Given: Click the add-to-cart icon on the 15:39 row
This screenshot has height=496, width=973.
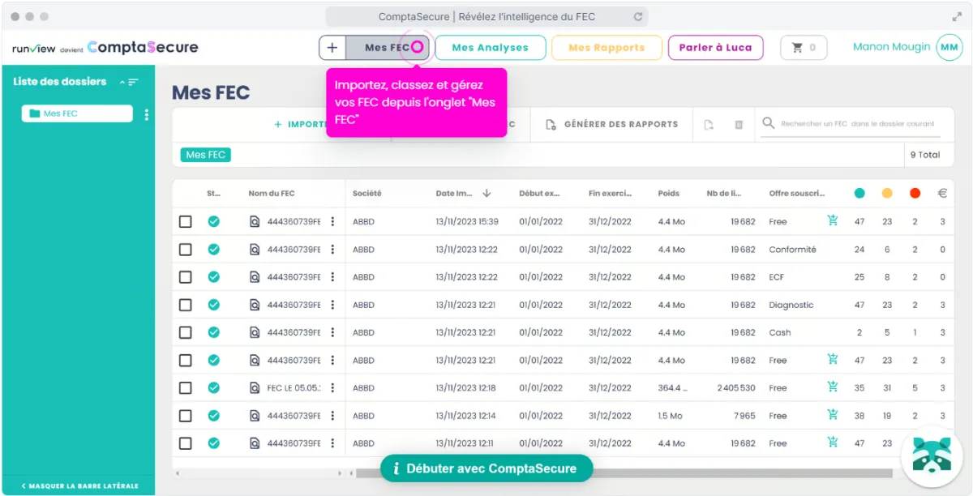Looking at the screenshot, I should [x=833, y=220].
